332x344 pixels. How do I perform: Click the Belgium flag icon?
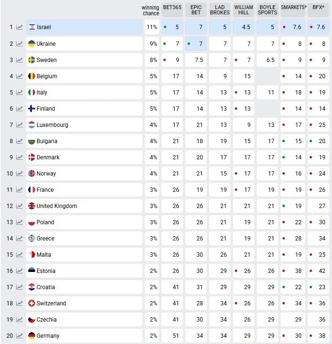32,76
